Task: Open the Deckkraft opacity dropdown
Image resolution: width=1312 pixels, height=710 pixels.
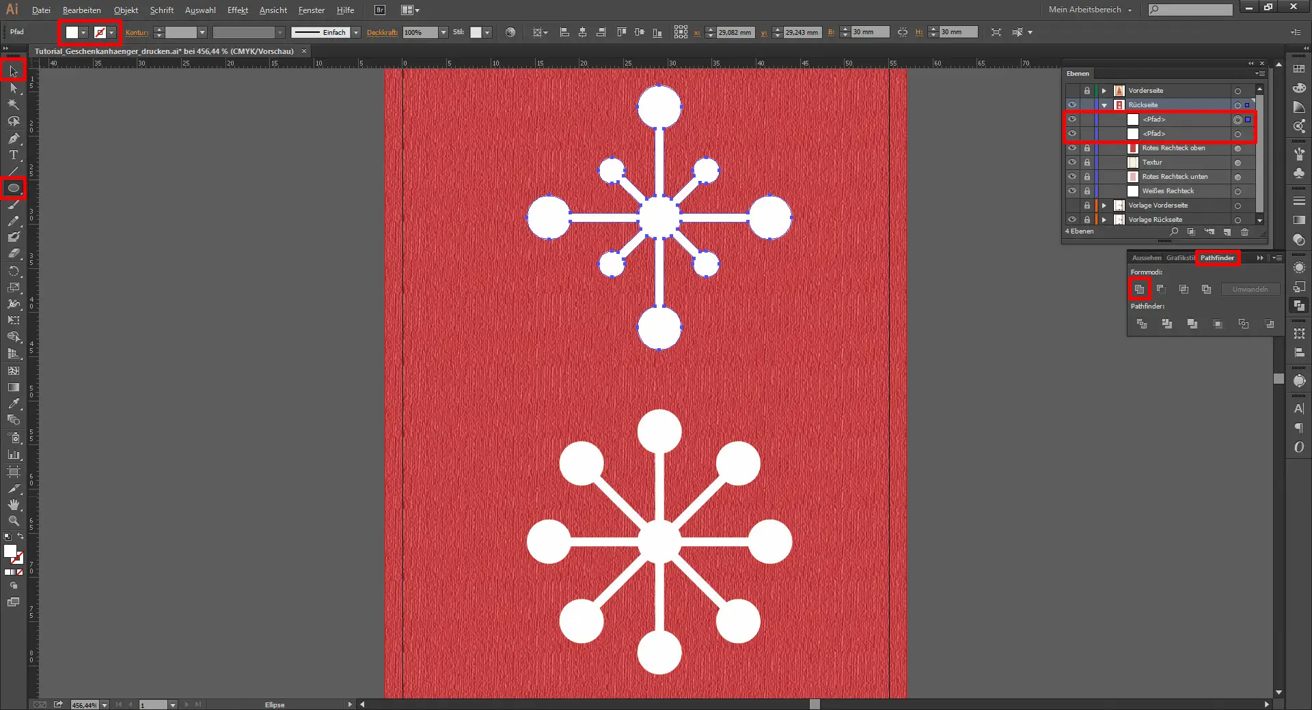Action: [443, 33]
